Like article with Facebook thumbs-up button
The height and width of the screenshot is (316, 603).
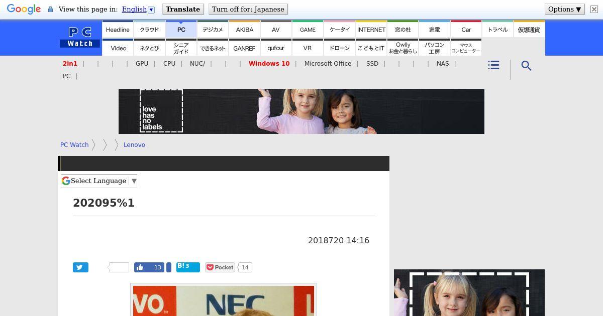click(x=149, y=267)
